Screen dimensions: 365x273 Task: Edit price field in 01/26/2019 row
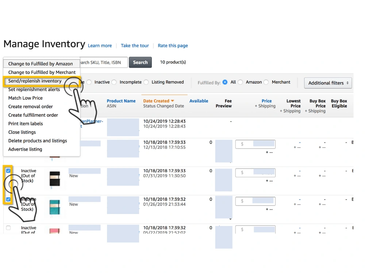[x=255, y=201]
